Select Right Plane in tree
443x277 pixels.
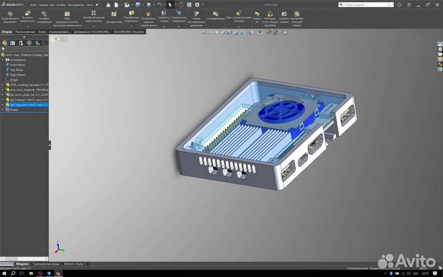pyautogui.click(x=17, y=75)
